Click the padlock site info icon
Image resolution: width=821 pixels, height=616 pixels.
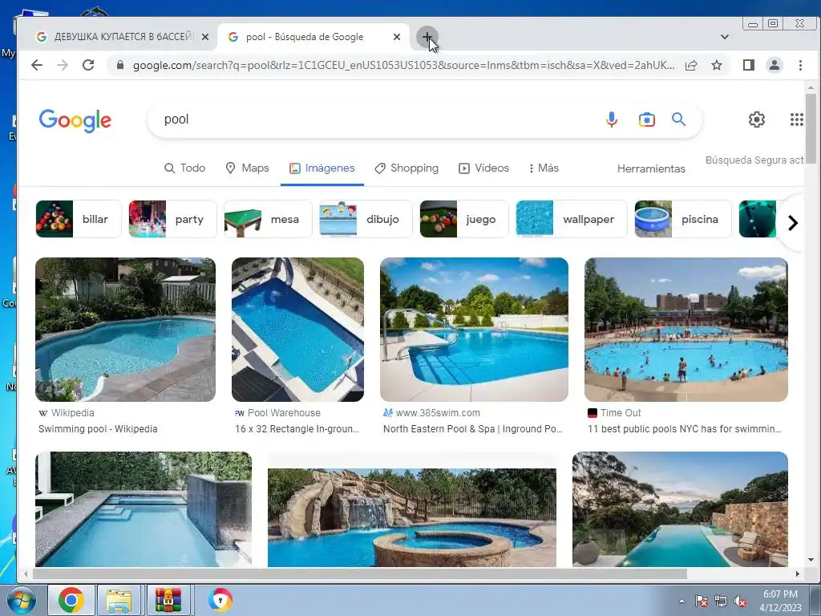[x=120, y=65]
